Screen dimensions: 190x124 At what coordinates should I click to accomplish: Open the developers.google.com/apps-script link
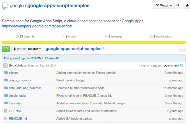(x=37, y=26)
